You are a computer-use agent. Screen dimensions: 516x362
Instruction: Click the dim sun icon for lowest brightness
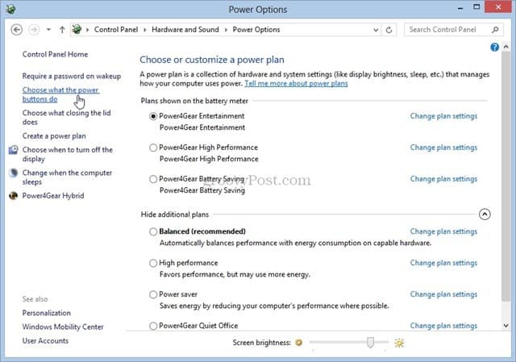(299, 343)
